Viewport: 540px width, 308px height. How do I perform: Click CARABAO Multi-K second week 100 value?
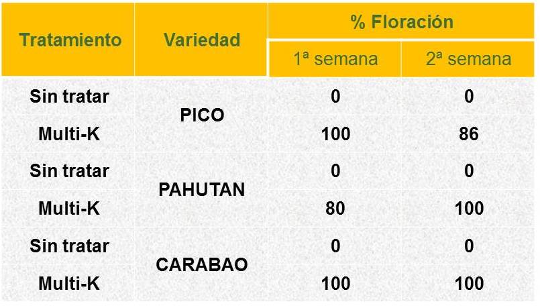(x=469, y=284)
